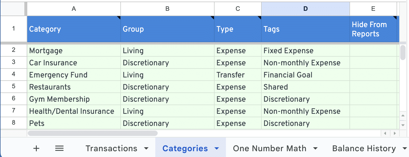
Task: Switch to the Balance History sheet tab
Action: (364, 149)
